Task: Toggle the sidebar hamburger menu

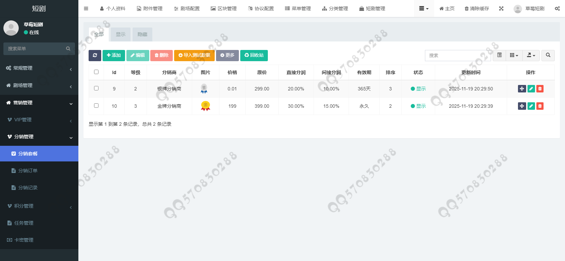Action: tap(86, 8)
